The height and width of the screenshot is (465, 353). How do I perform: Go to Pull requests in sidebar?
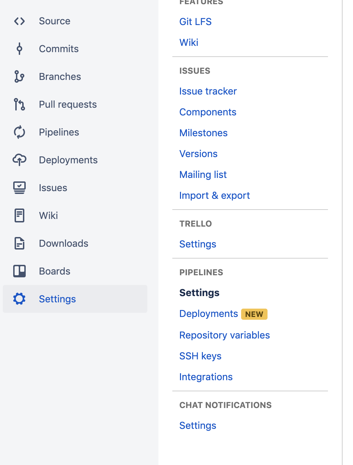pos(68,104)
